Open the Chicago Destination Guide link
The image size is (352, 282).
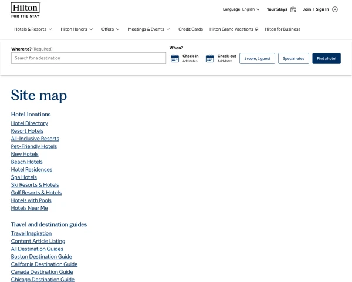point(43,279)
